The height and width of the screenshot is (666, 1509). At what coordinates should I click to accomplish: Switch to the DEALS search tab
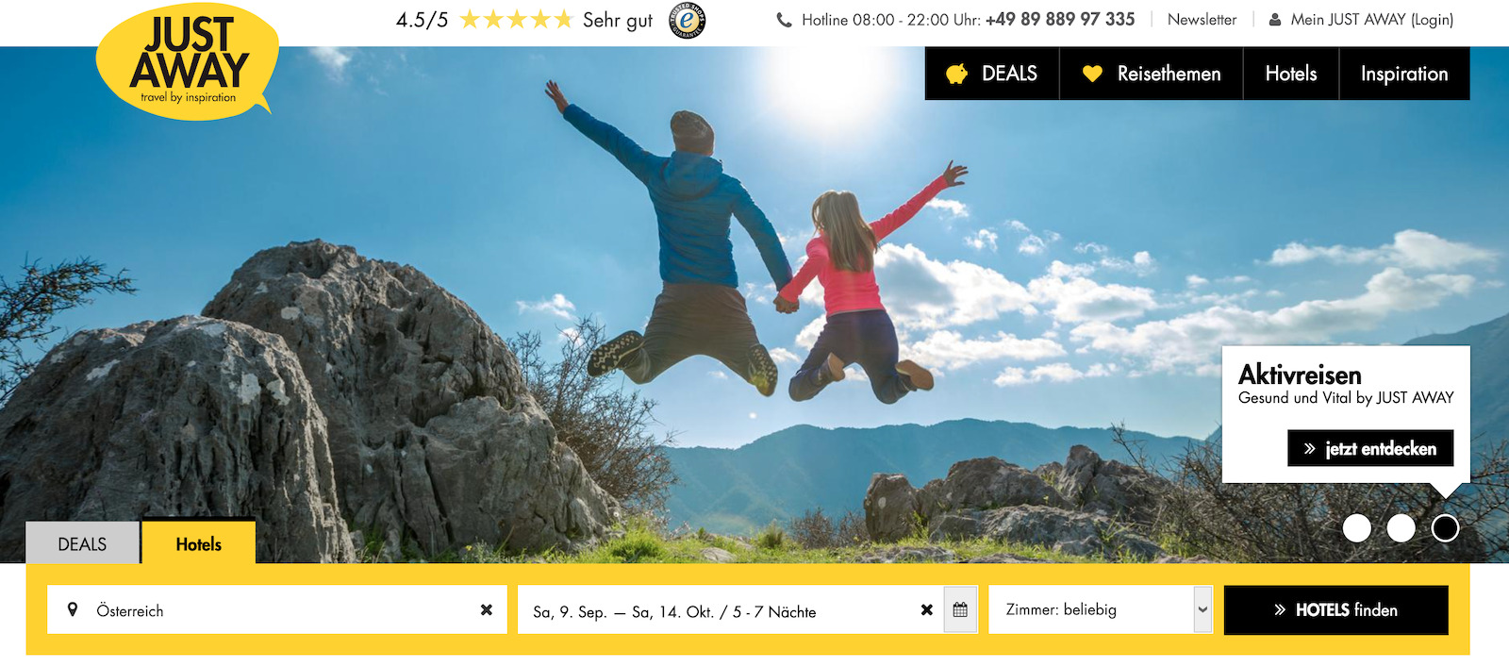click(82, 544)
